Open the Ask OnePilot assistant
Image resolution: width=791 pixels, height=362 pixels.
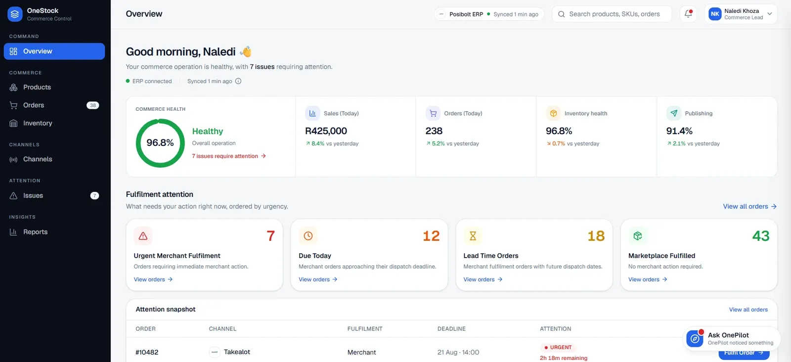tap(732, 339)
